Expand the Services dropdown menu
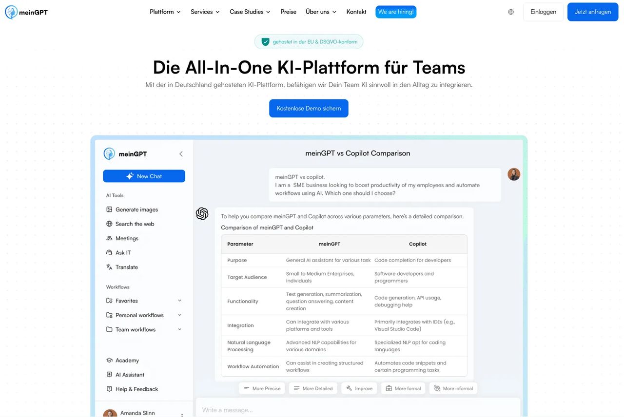Image resolution: width=624 pixels, height=417 pixels. pyautogui.click(x=205, y=12)
